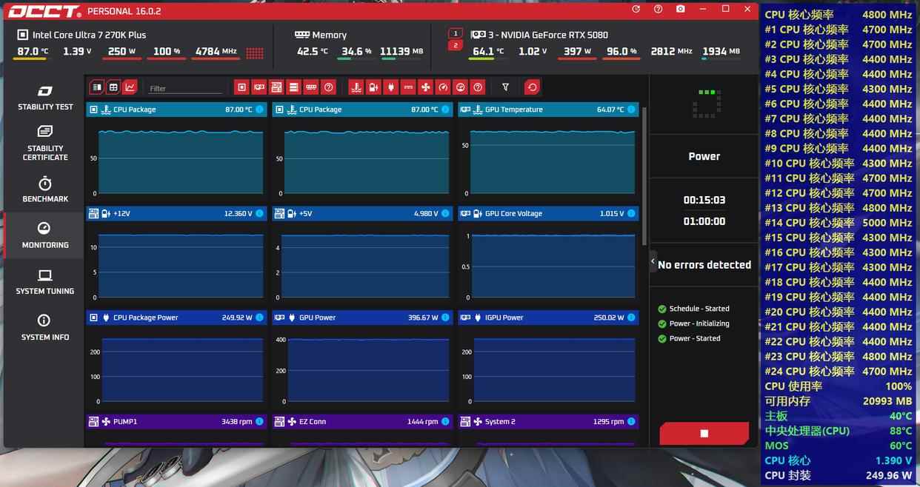Click the monitoring graphs vertical scrollbar
Screen dimensions: 920x487
(x=644, y=176)
